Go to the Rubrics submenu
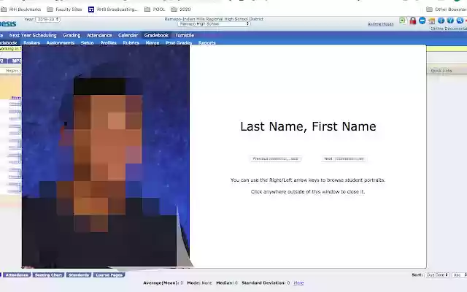Image resolution: width=467 pixels, height=292 pixels. coord(131,42)
